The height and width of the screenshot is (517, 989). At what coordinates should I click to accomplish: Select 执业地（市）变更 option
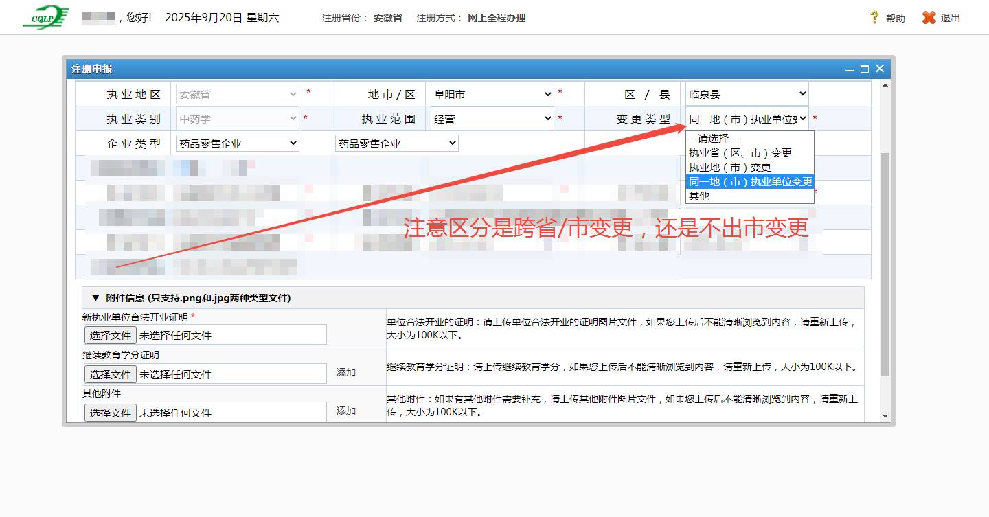750,168
